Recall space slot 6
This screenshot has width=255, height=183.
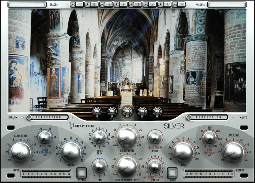coord(152,5)
